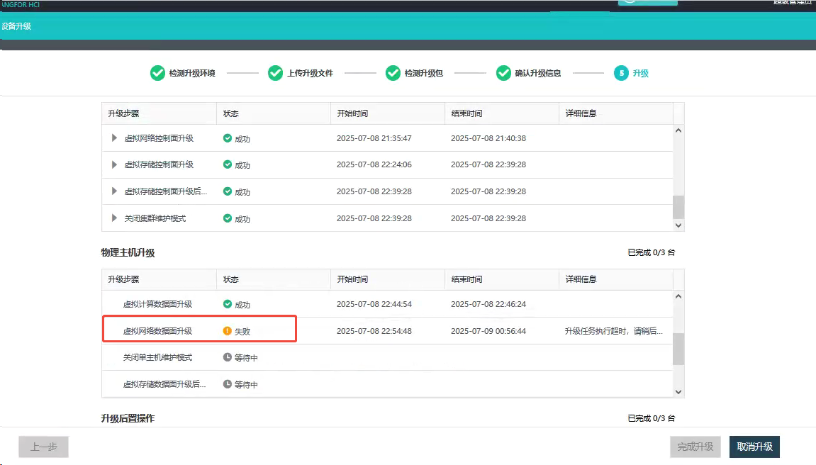Image resolution: width=816 pixels, height=465 pixels.
Task: Expand the 虚拟网络控制面升级 row
Action: tap(115, 138)
